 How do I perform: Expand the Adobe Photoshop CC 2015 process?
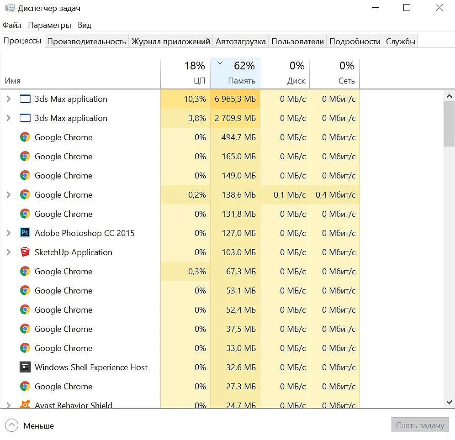tap(8, 233)
